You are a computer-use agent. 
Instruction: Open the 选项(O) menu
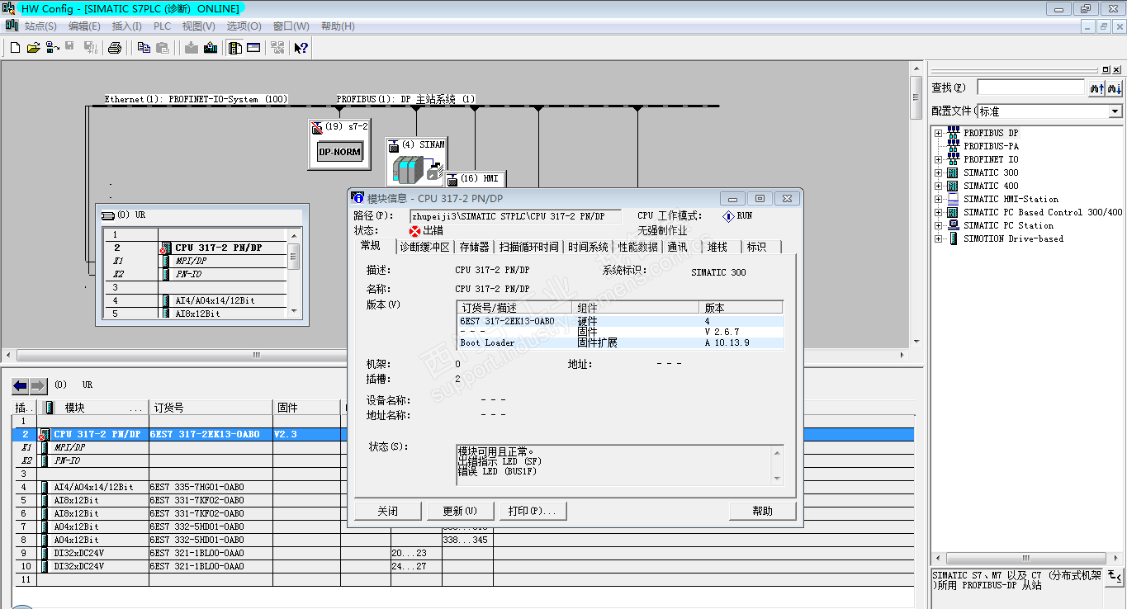(x=244, y=26)
